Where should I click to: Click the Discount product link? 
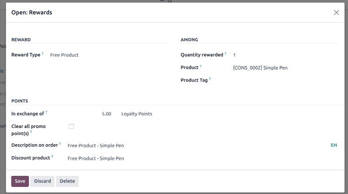96,158
